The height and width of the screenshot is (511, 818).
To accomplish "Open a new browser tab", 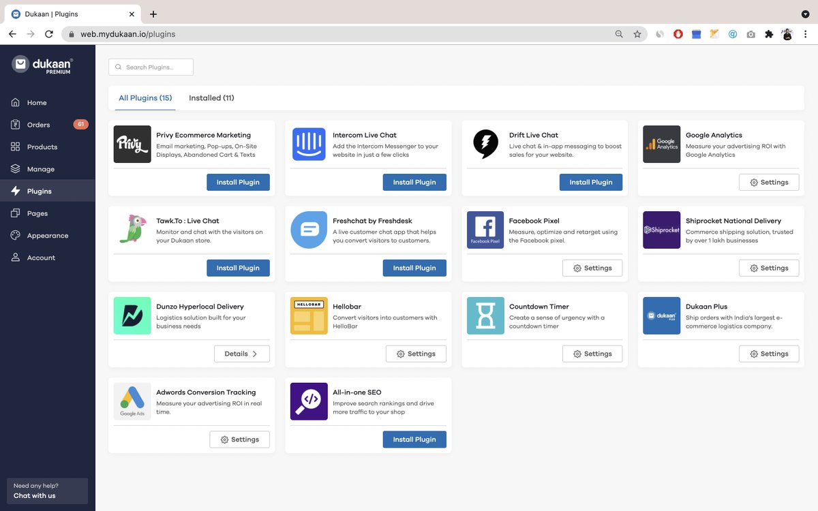I will 153,14.
